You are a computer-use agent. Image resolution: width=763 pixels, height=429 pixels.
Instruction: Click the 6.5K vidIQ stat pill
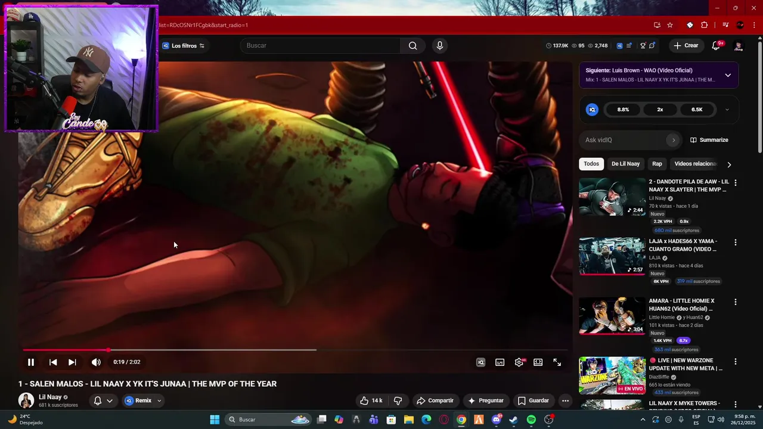coord(697,110)
